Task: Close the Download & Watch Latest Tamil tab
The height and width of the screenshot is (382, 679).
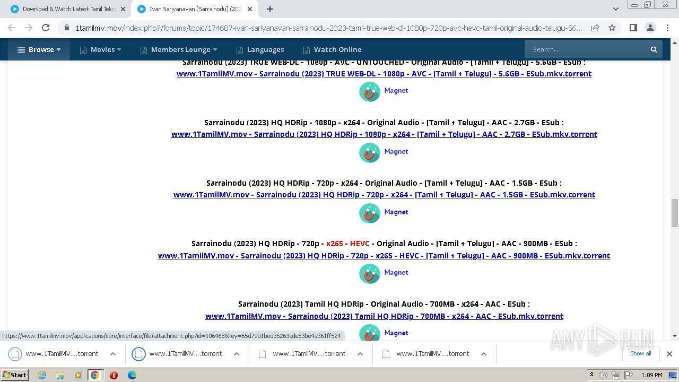Action: pyautogui.click(x=123, y=9)
